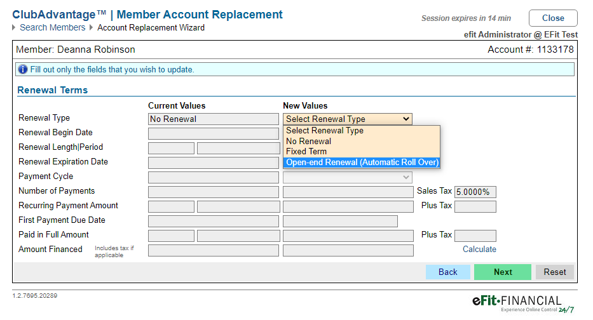The image size is (593, 320).
Task: Click the version number 1.2.7695.20289
Action: point(35,296)
